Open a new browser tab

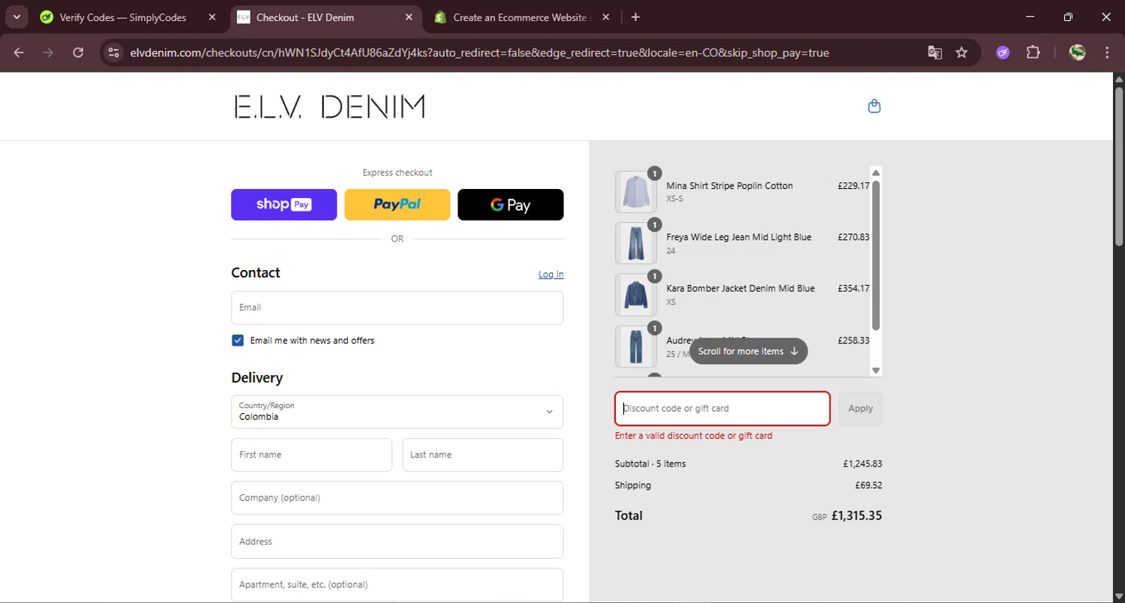[x=635, y=17]
